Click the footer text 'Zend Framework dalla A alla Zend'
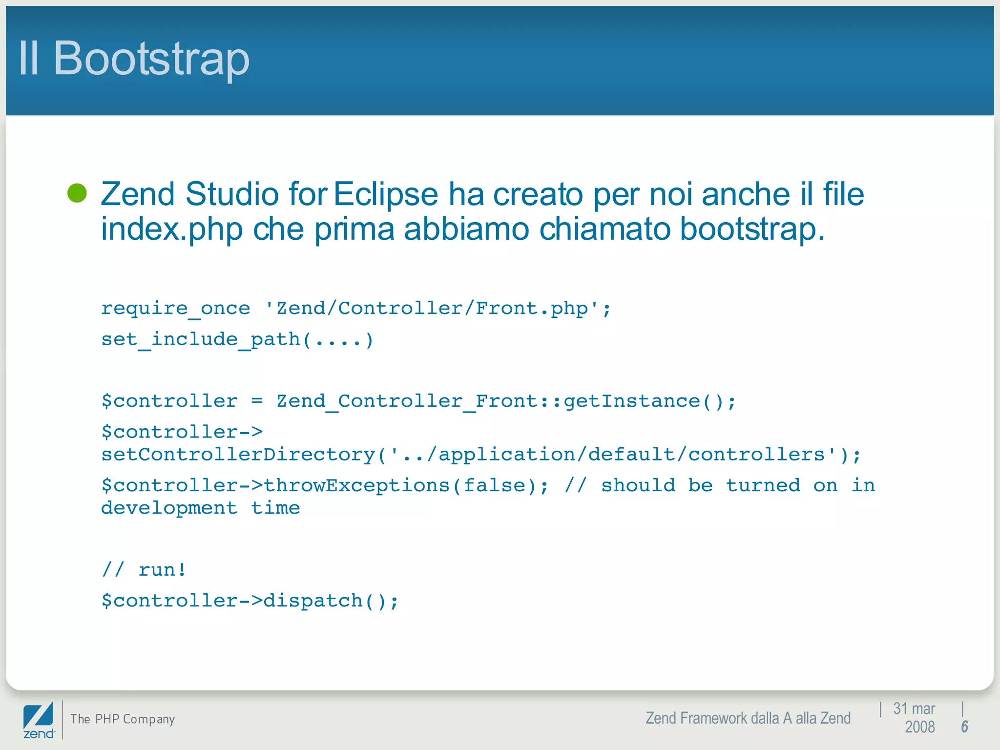Image resolution: width=1000 pixels, height=750 pixels. coord(748,718)
